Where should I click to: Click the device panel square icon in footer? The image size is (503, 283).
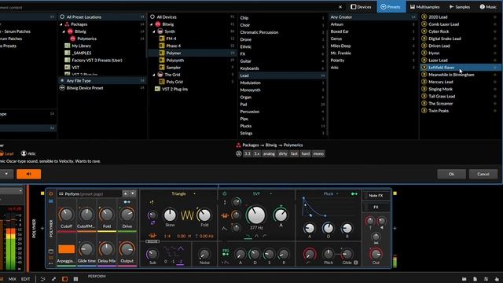(64, 279)
